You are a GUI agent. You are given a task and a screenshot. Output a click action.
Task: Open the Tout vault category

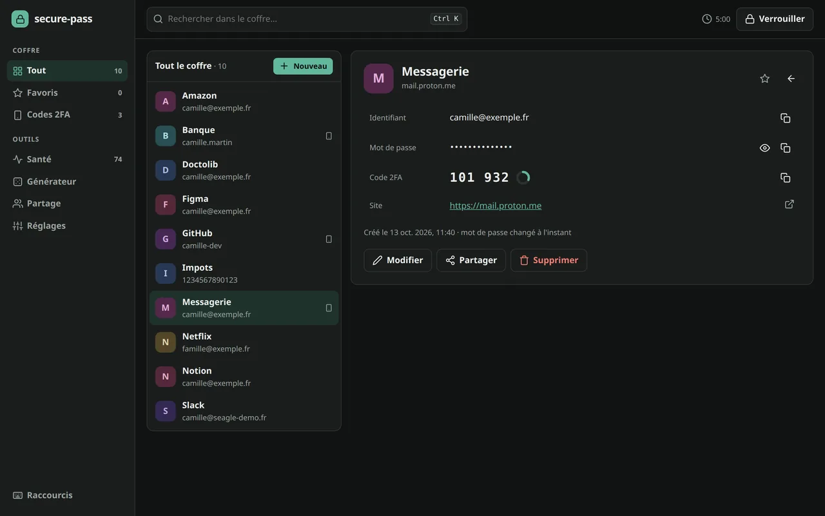pyautogui.click(x=67, y=71)
